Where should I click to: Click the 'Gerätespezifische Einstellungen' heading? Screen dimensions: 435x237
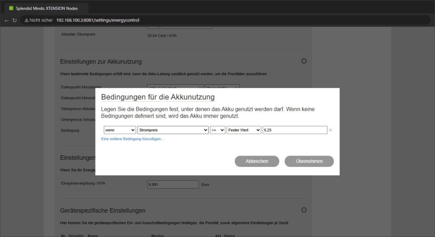103,210
